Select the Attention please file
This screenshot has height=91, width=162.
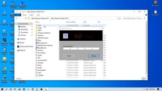pos(43,38)
